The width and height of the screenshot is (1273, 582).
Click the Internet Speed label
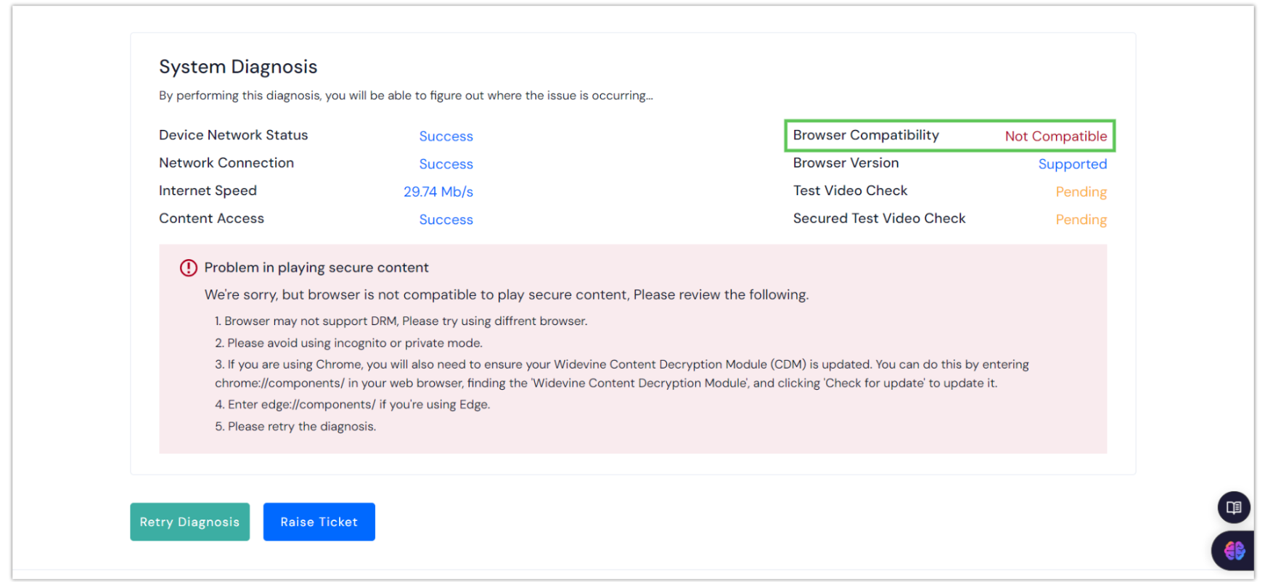tap(208, 191)
